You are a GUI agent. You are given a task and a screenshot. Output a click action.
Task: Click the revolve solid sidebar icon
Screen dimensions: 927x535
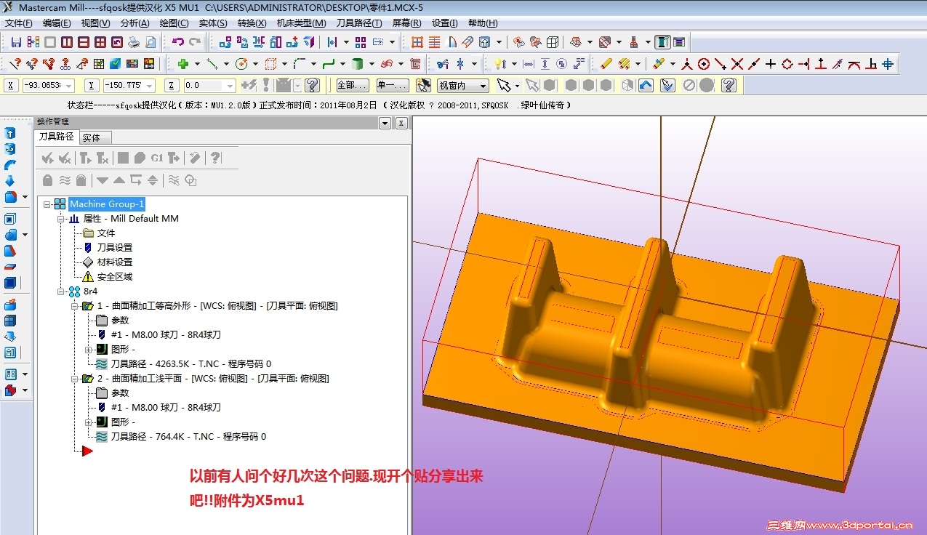(10, 149)
